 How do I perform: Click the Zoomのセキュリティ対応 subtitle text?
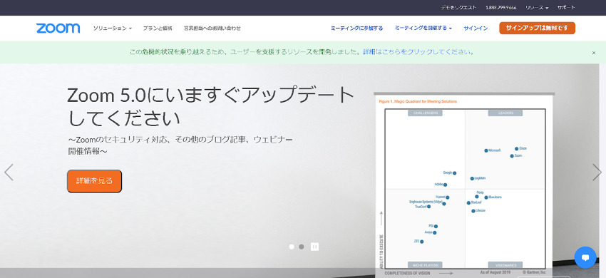pyautogui.click(x=180, y=145)
